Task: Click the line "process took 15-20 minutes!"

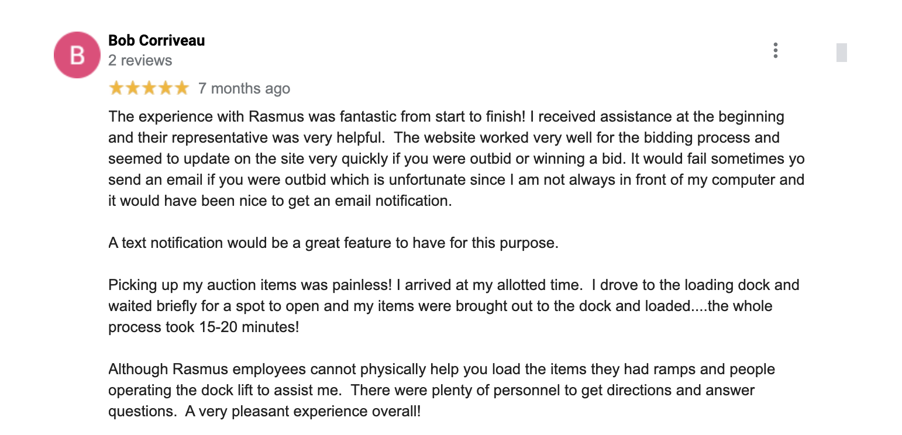Action: click(x=204, y=327)
